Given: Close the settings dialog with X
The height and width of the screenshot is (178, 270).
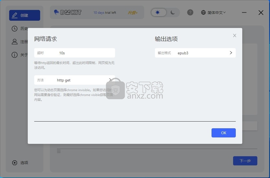Looking at the screenshot, I should [234, 35].
